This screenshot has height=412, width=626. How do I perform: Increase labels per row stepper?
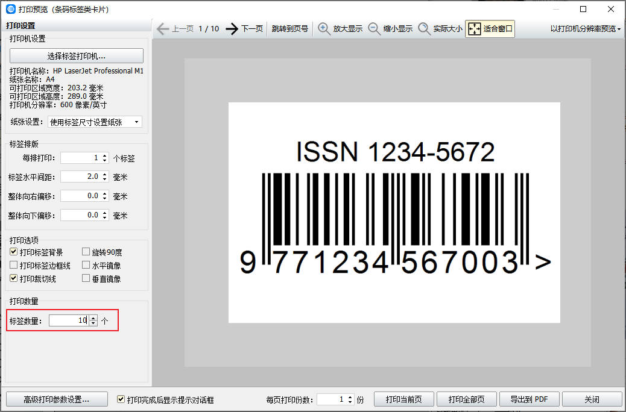tap(104, 155)
